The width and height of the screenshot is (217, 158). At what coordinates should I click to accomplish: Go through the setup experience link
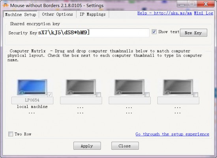click(x=172, y=134)
